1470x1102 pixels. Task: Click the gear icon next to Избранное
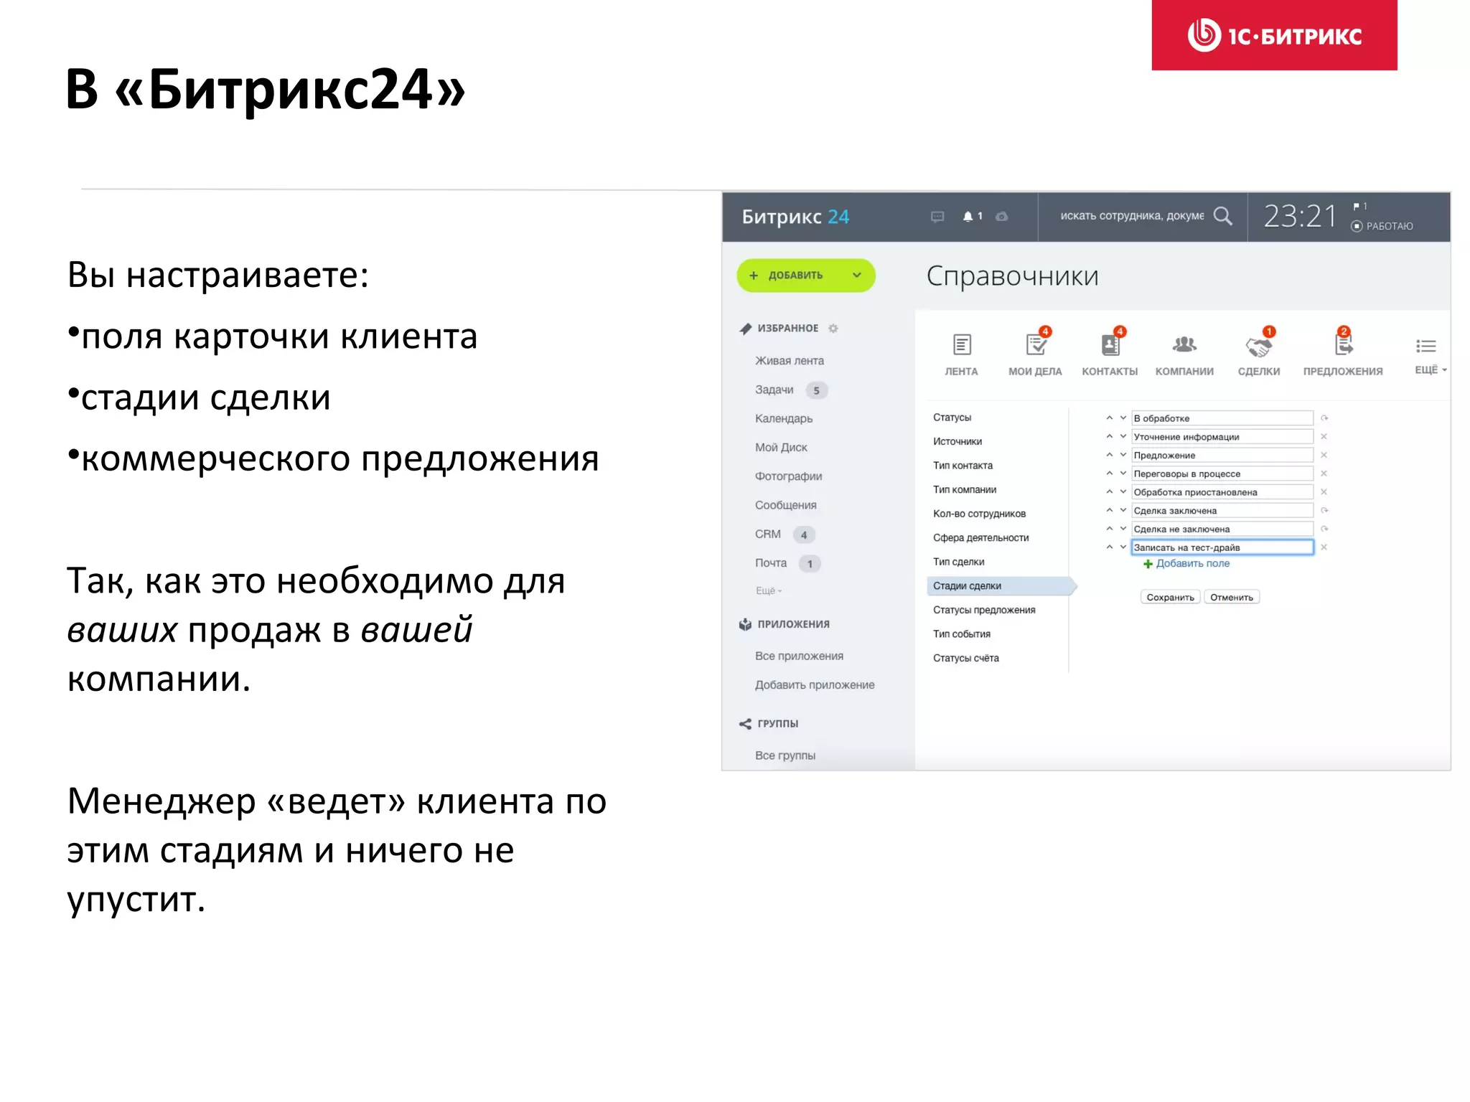[833, 329]
